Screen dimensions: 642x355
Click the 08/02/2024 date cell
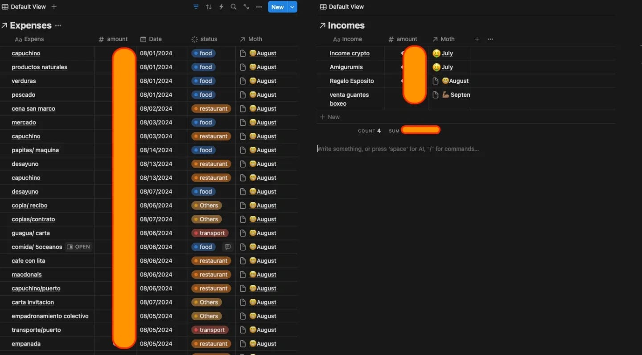click(x=156, y=109)
